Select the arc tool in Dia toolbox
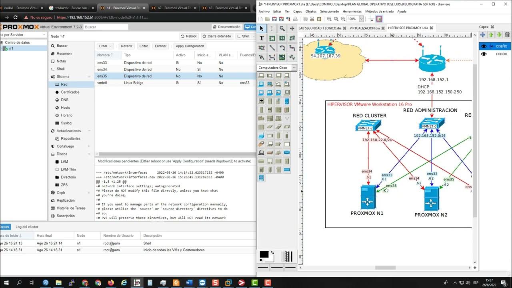The width and height of the screenshot is (512, 288). click(282, 48)
